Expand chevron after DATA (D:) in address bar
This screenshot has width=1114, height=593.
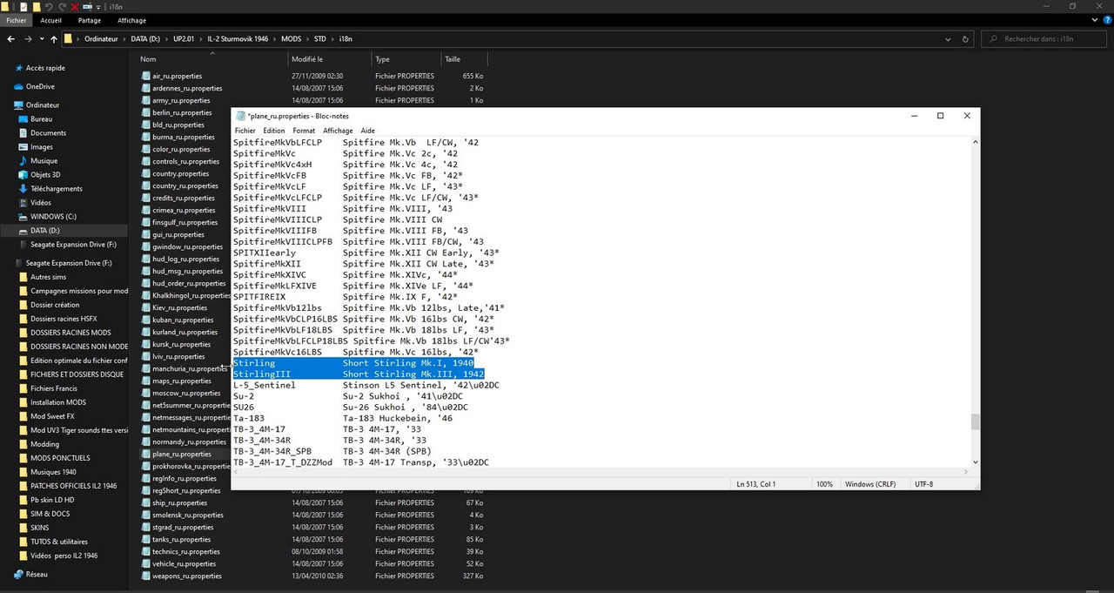(x=166, y=39)
